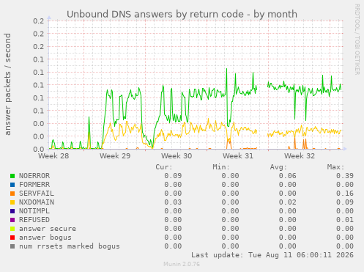The width and height of the screenshot is (364, 272).
Task: Click the blue FORMERR legend swatch
Action: (12, 185)
